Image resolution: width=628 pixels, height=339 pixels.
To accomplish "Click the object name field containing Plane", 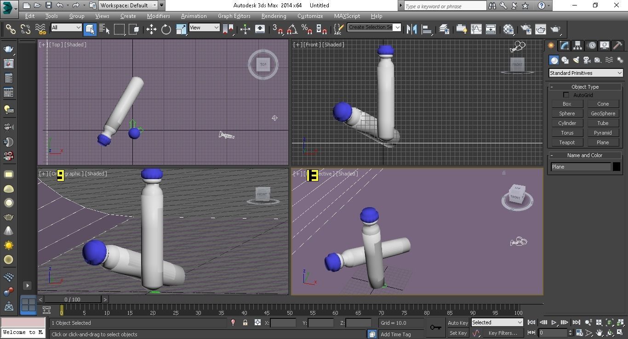I will pyautogui.click(x=581, y=167).
